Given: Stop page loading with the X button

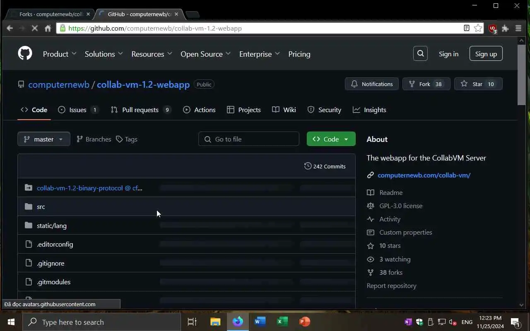Looking at the screenshot, I should click(35, 28).
